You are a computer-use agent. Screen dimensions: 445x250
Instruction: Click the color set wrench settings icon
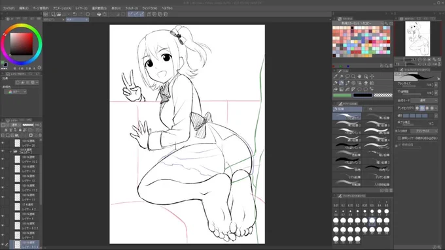coord(386,23)
